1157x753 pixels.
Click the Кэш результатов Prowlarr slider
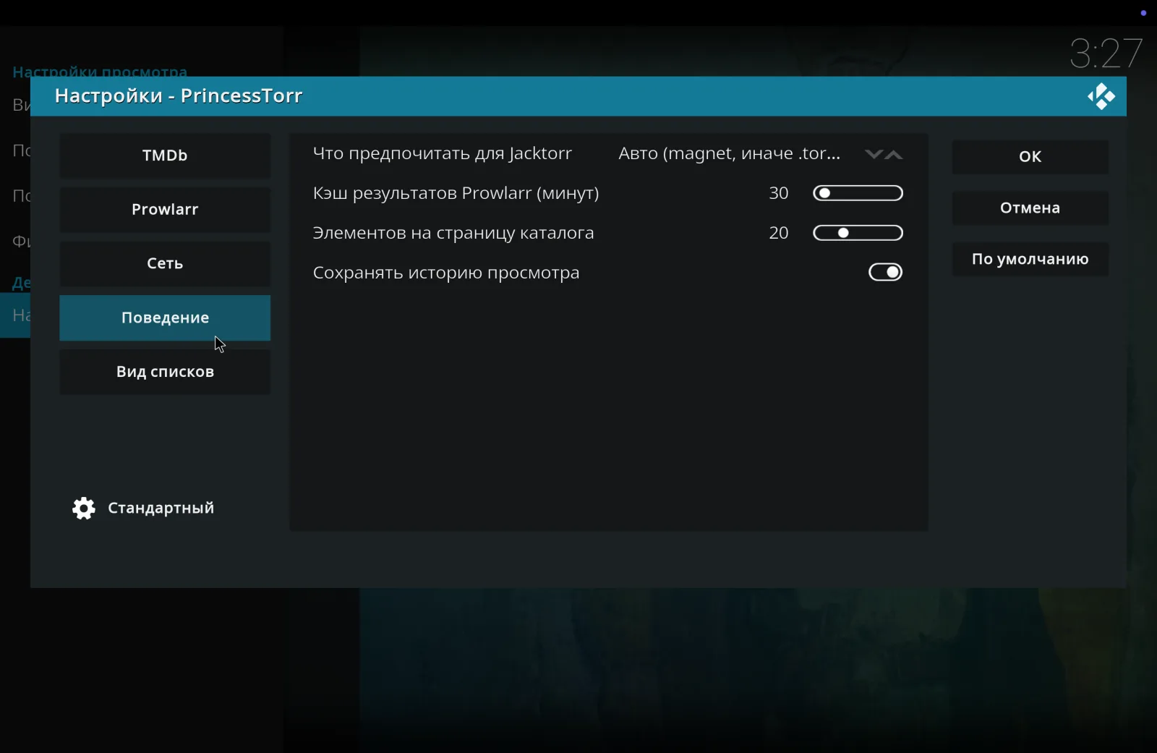click(858, 193)
